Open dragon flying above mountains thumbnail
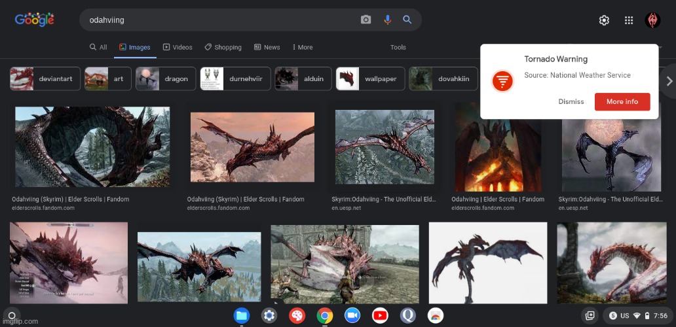 point(199,267)
